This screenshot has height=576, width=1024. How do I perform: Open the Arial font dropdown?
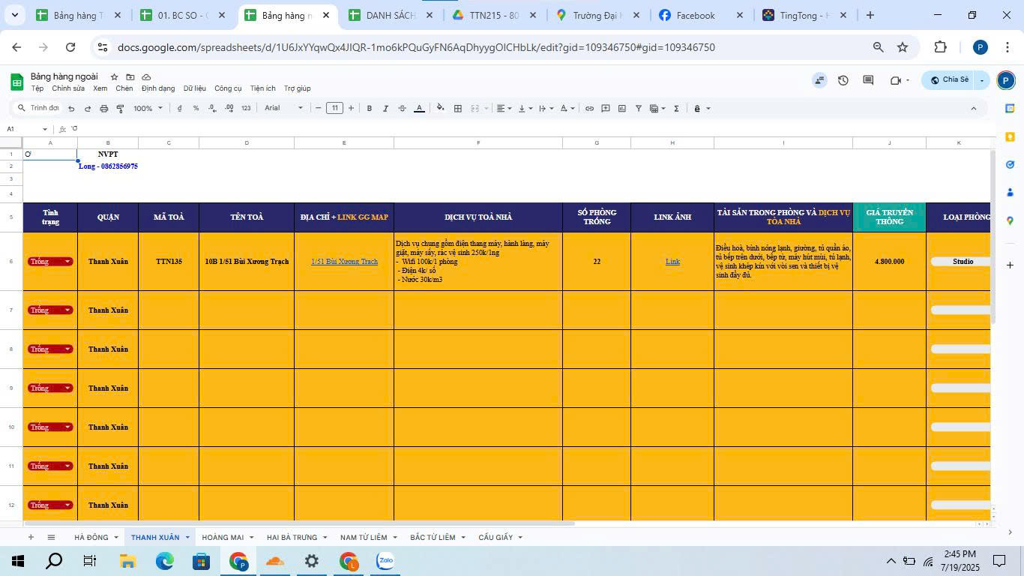click(283, 109)
